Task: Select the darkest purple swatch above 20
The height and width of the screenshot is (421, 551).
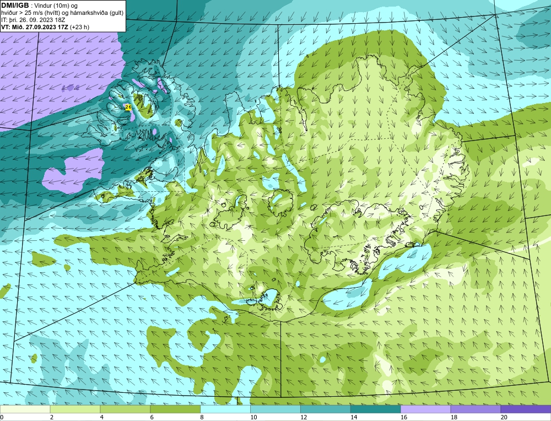Action: [x=526, y=409]
